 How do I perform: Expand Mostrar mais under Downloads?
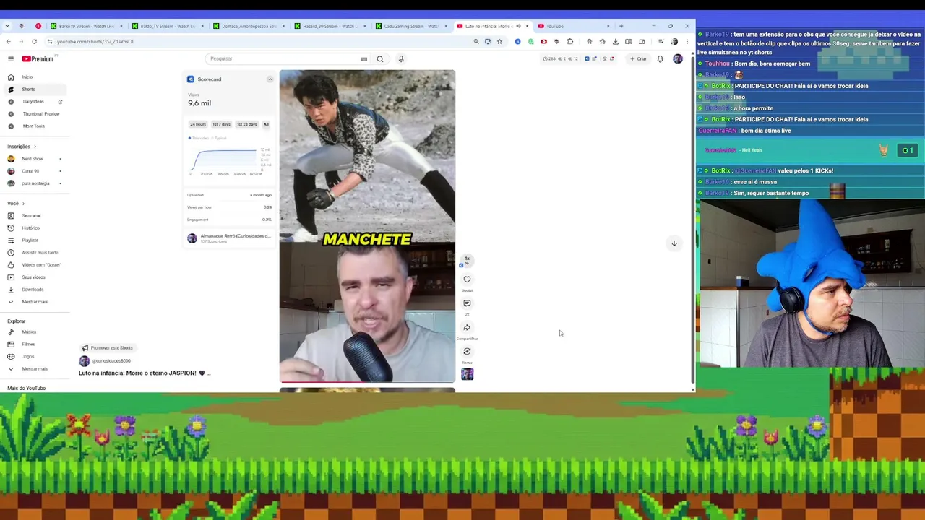[x=35, y=302]
